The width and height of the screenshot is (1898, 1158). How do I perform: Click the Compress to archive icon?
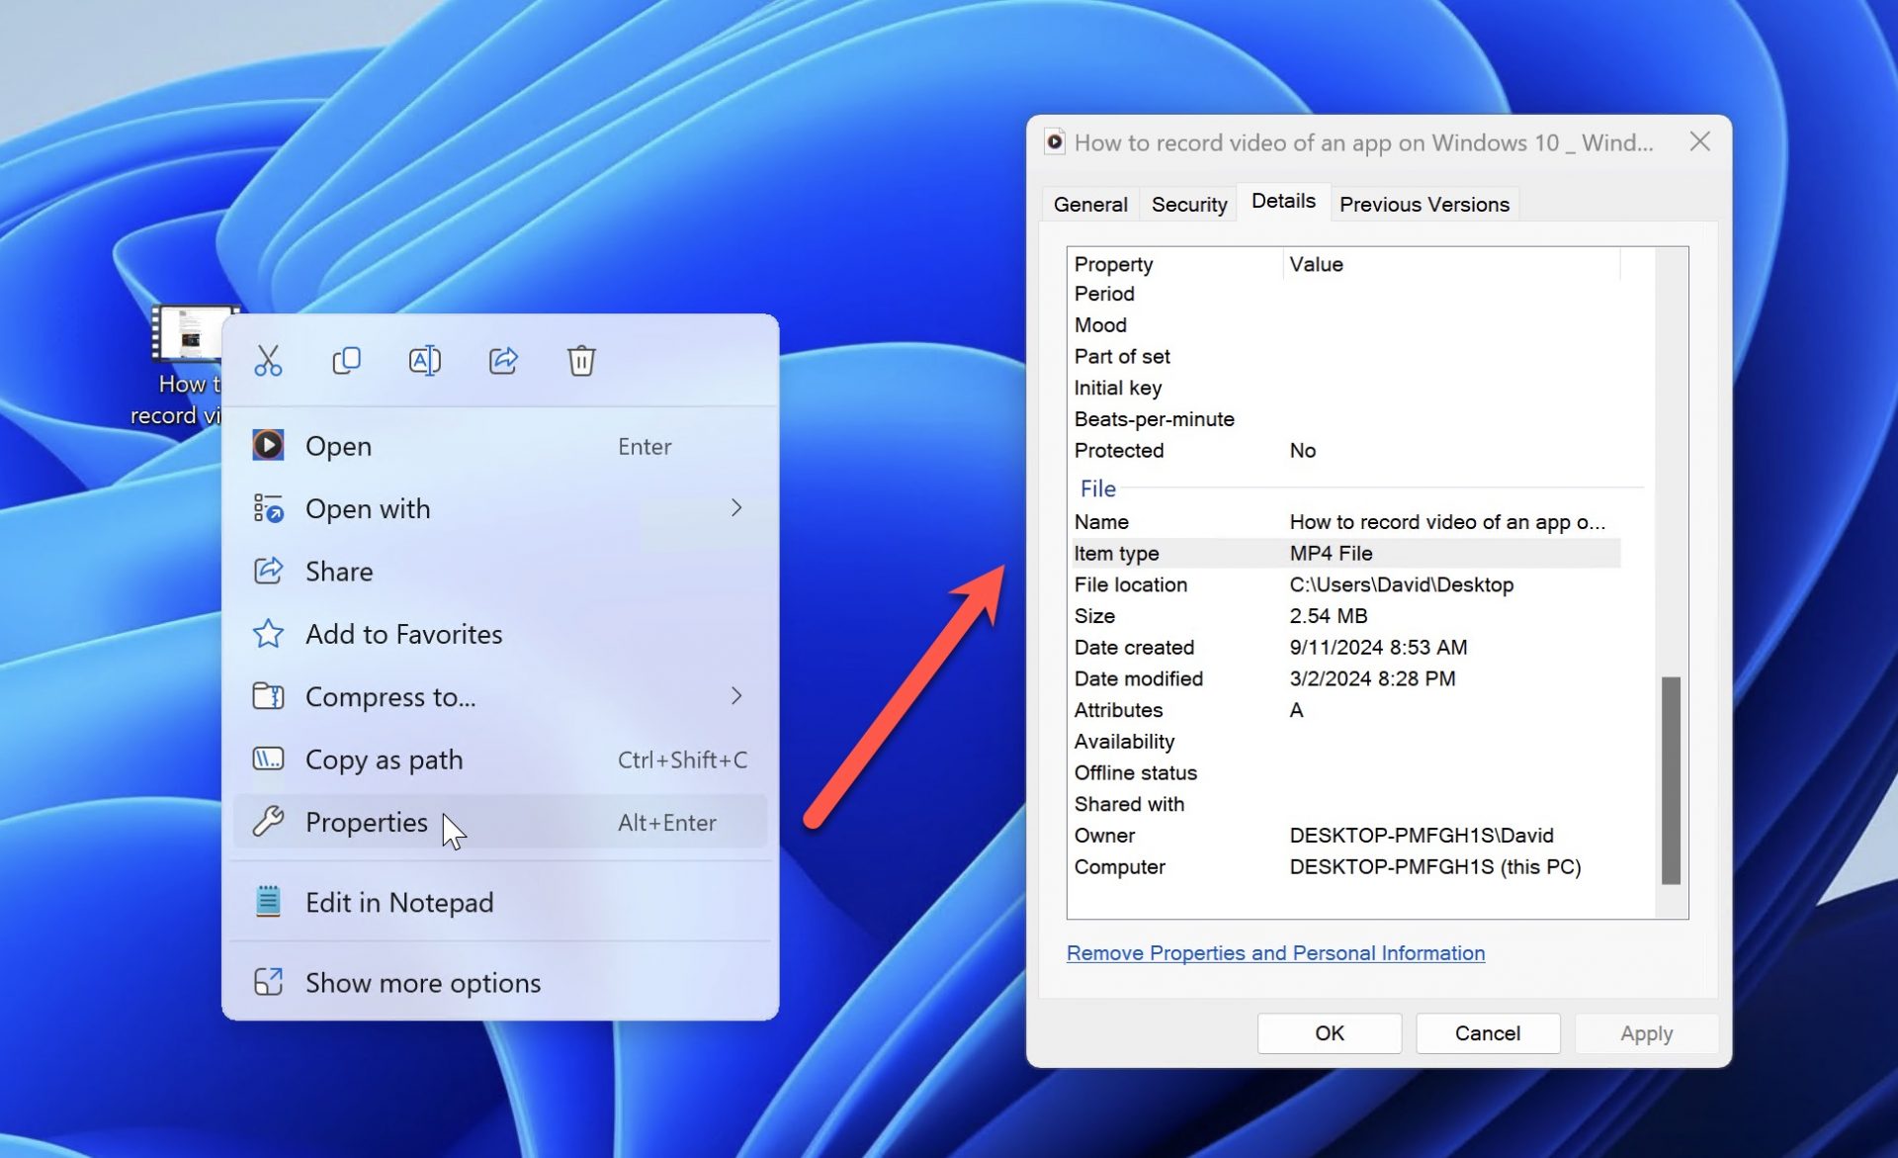pyautogui.click(x=268, y=696)
